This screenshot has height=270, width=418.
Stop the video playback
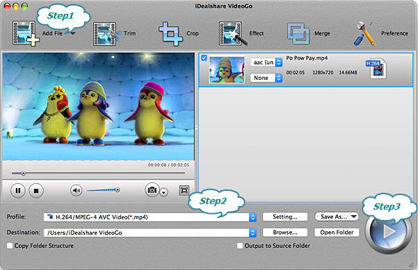coord(36,190)
